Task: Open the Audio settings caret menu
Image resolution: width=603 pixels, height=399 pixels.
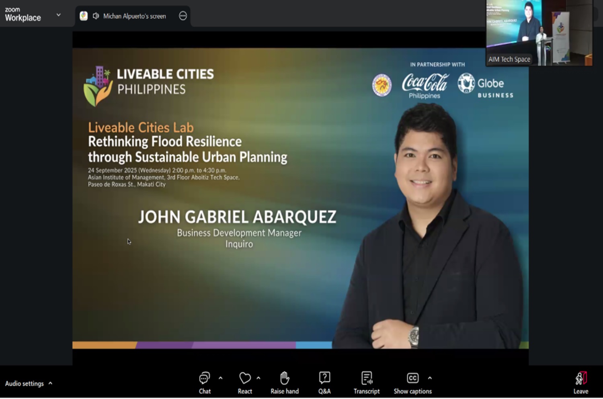Action: (51, 383)
